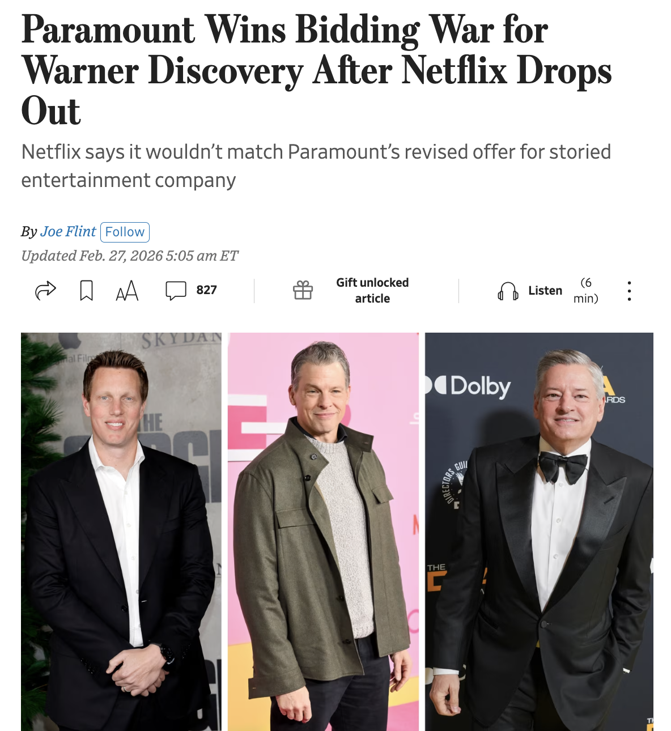The width and height of the screenshot is (671, 731).
Task: Click the Updated Feb. 27, 2026 timestamp
Action: tap(130, 256)
